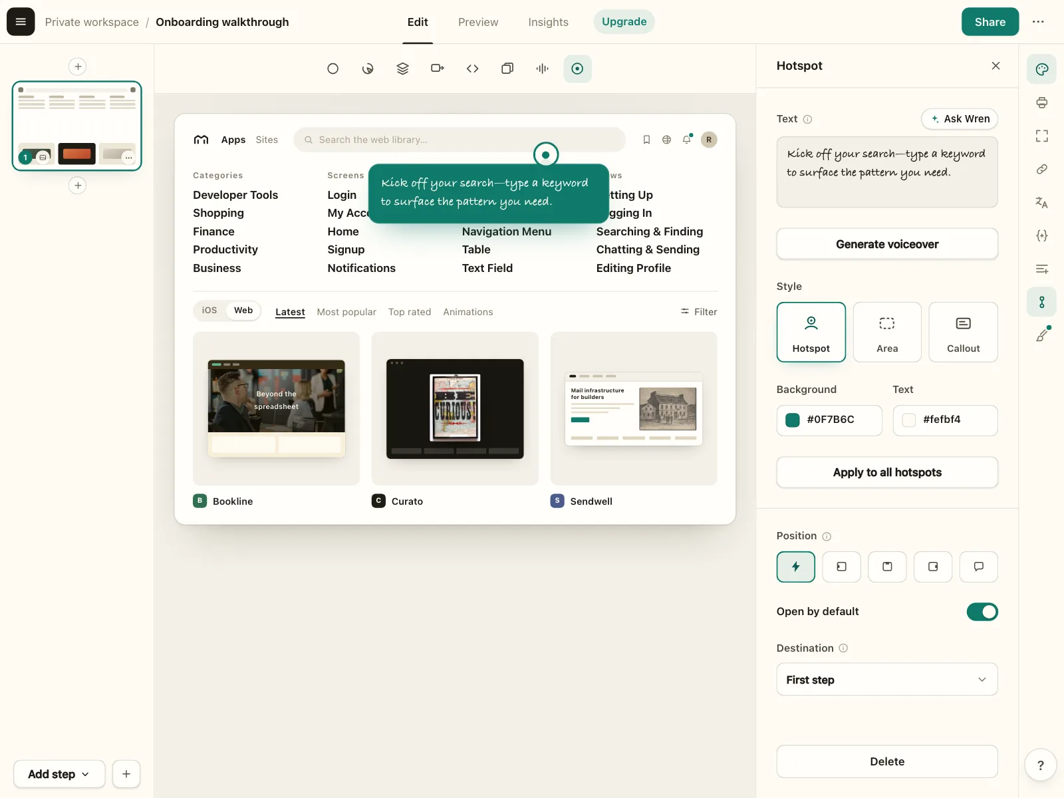Select the left position option
The image size is (1064, 798).
[x=841, y=567]
